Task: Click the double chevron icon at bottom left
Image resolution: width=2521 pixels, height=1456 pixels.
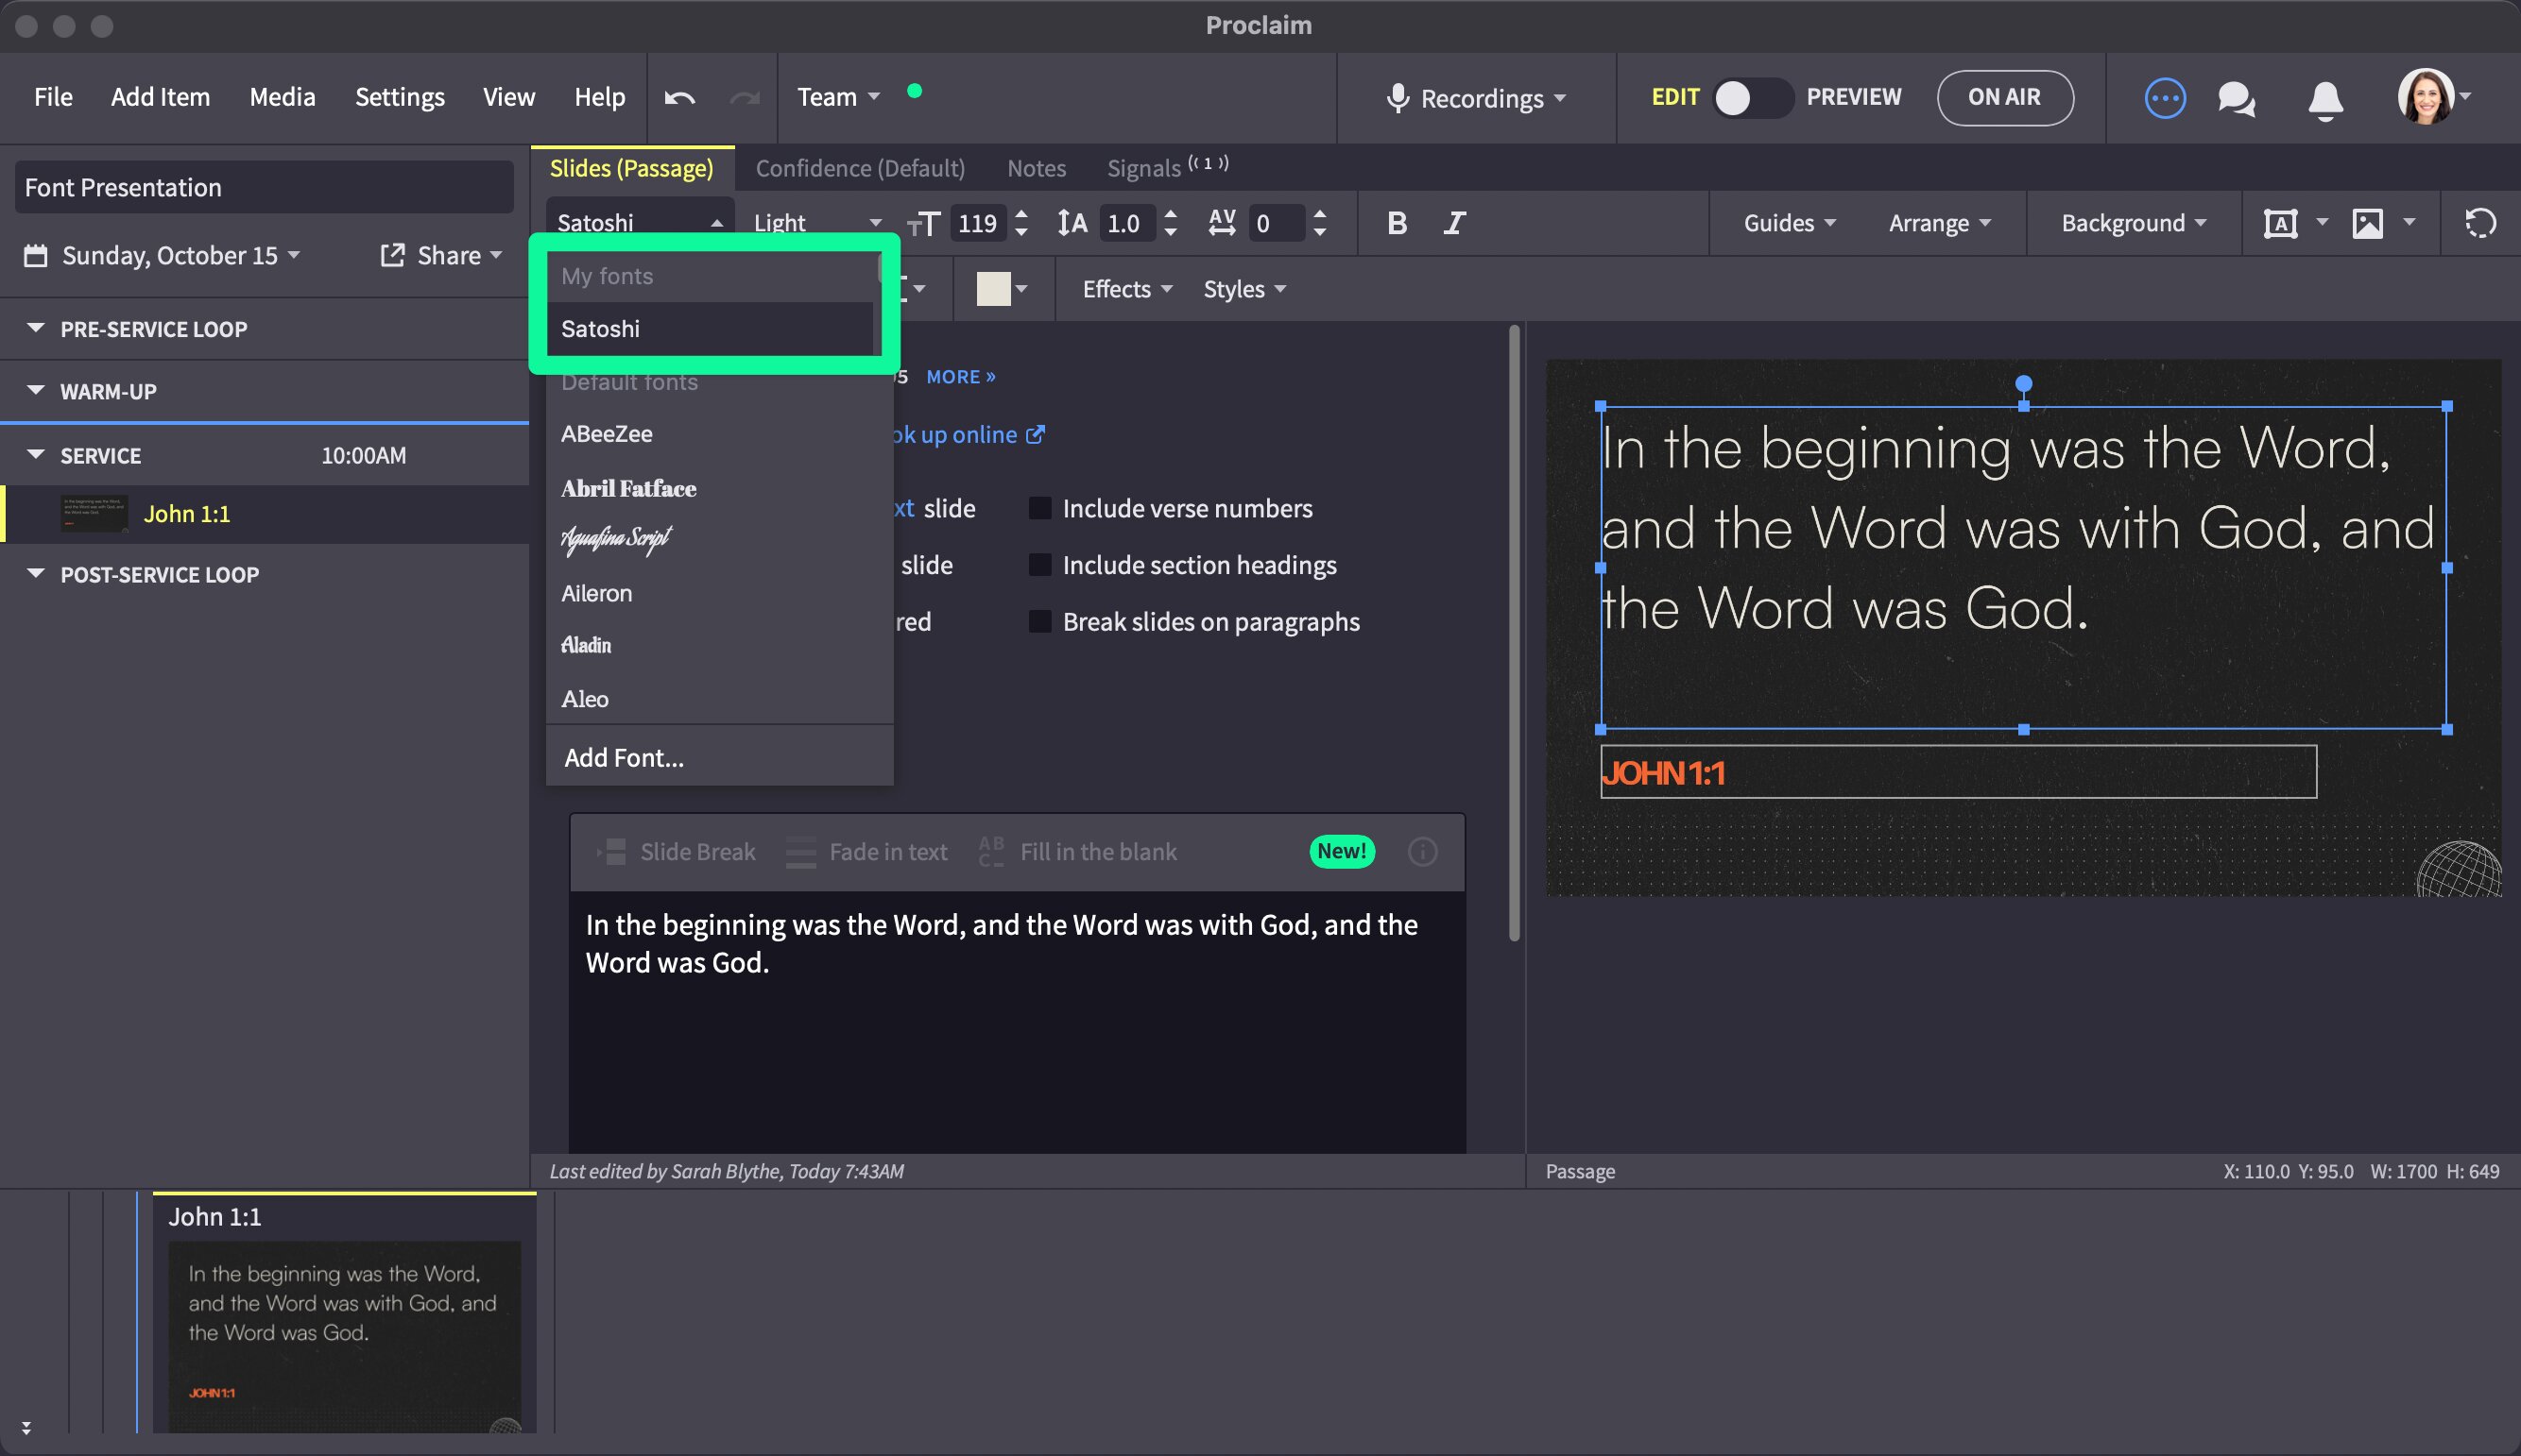Action: pyautogui.click(x=26, y=1427)
